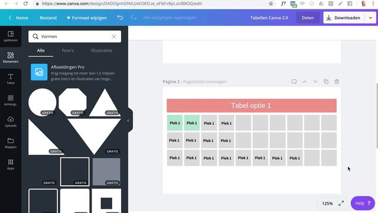Insert the octagon shape
Screen dimensions: 378x213
(x=73, y=102)
